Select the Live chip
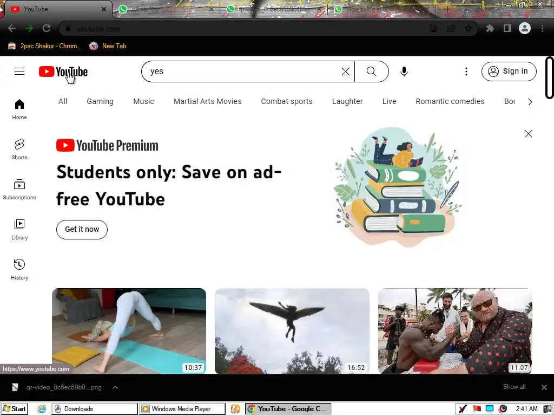The width and height of the screenshot is (554, 416). [389, 101]
